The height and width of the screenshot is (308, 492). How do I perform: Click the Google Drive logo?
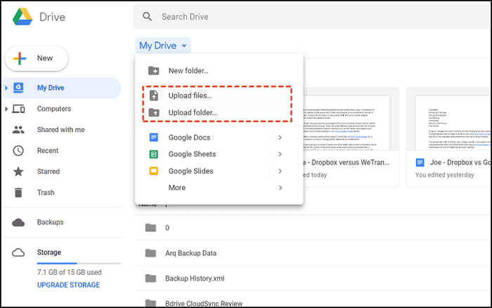(x=22, y=17)
